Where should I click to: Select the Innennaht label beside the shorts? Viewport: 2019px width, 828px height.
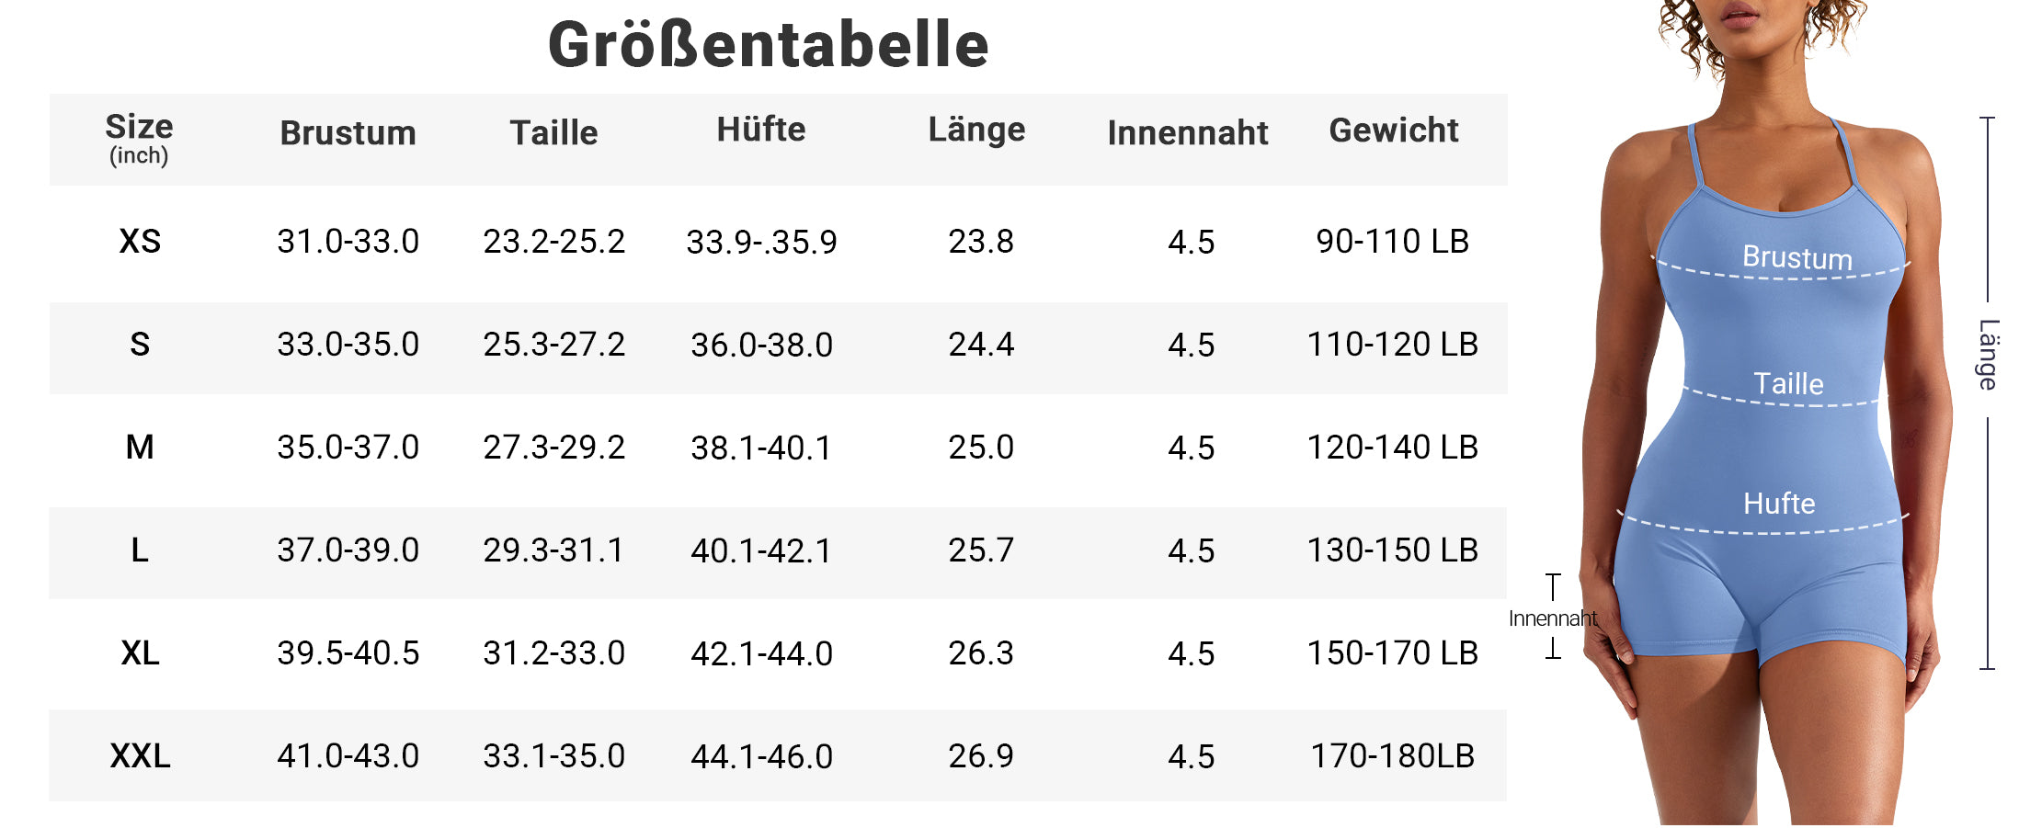coord(1553,618)
